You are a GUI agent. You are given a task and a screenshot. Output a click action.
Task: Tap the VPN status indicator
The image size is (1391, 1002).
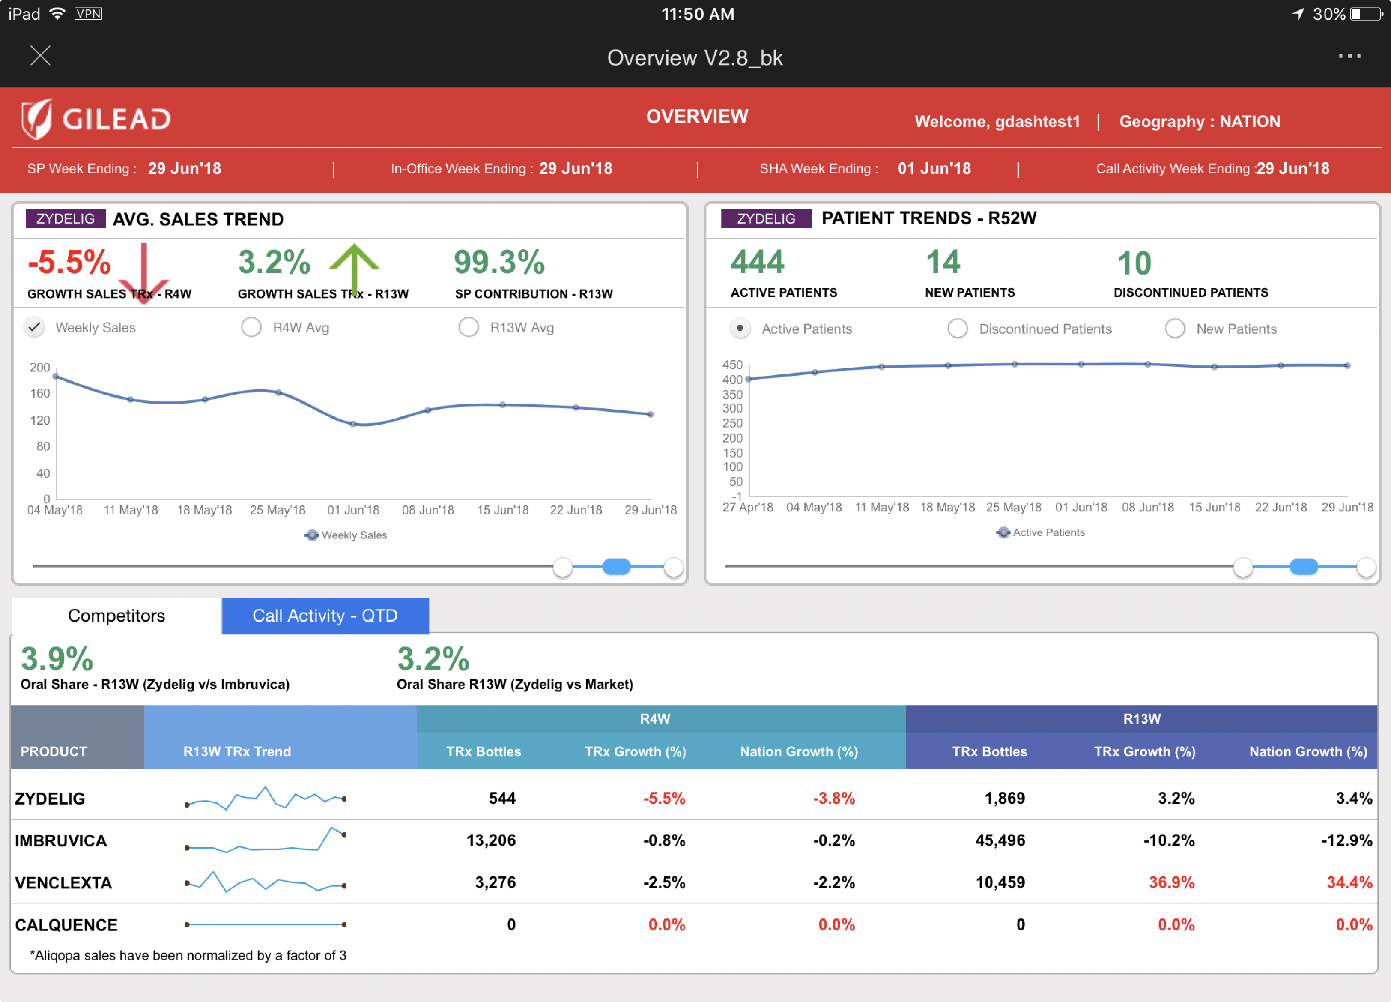(x=88, y=14)
